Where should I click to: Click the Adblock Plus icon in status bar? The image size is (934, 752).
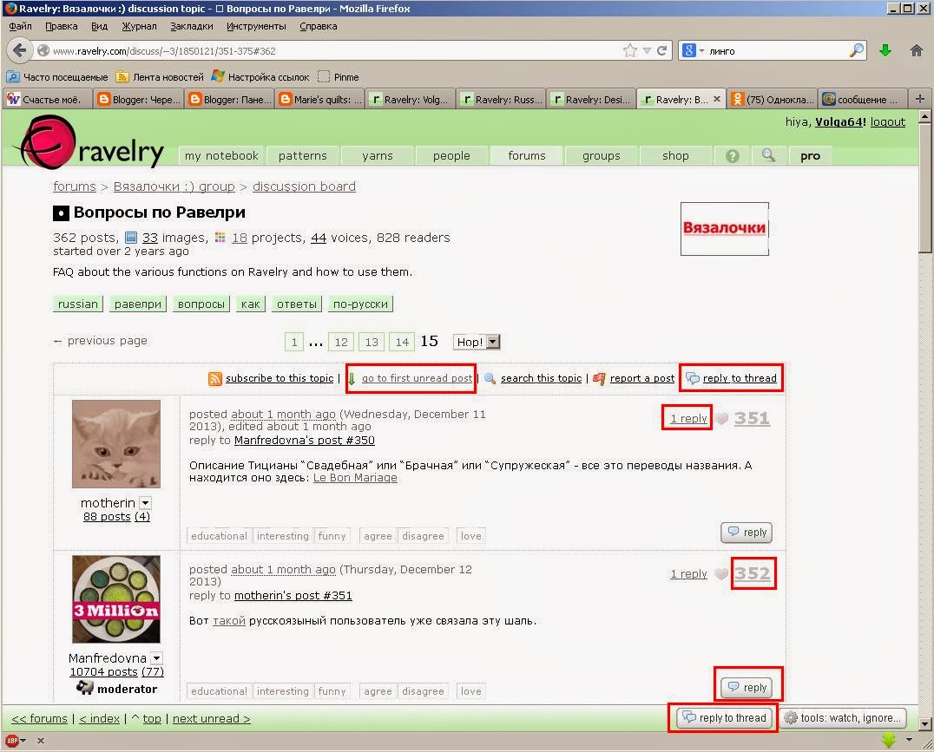(x=12, y=741)
